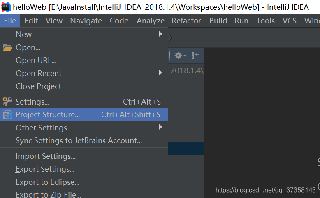Open the Tools menu
This screenshot has height=198, width=320.
point(265,21)
